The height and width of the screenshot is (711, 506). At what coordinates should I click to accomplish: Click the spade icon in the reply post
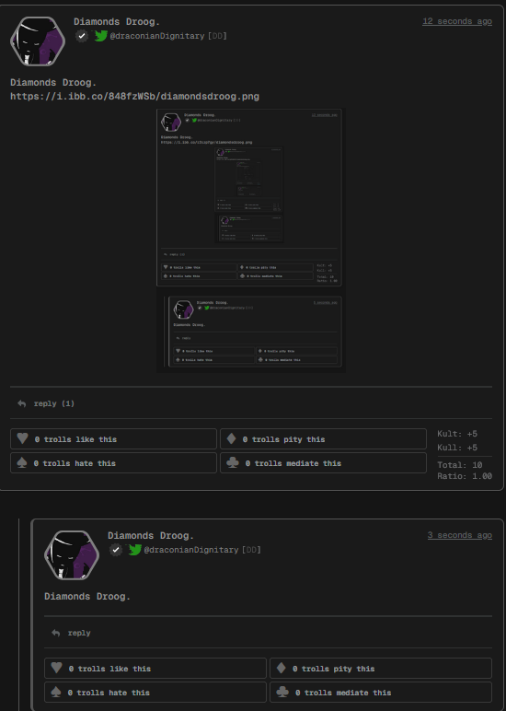[x=56, y=692]
